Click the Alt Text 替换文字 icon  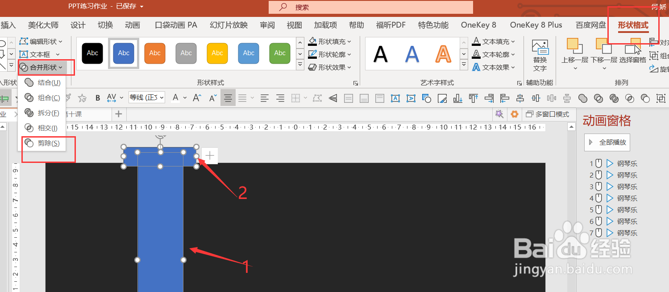(540, 56)
